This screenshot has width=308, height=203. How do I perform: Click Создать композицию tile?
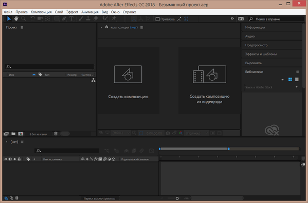[128, 80]
